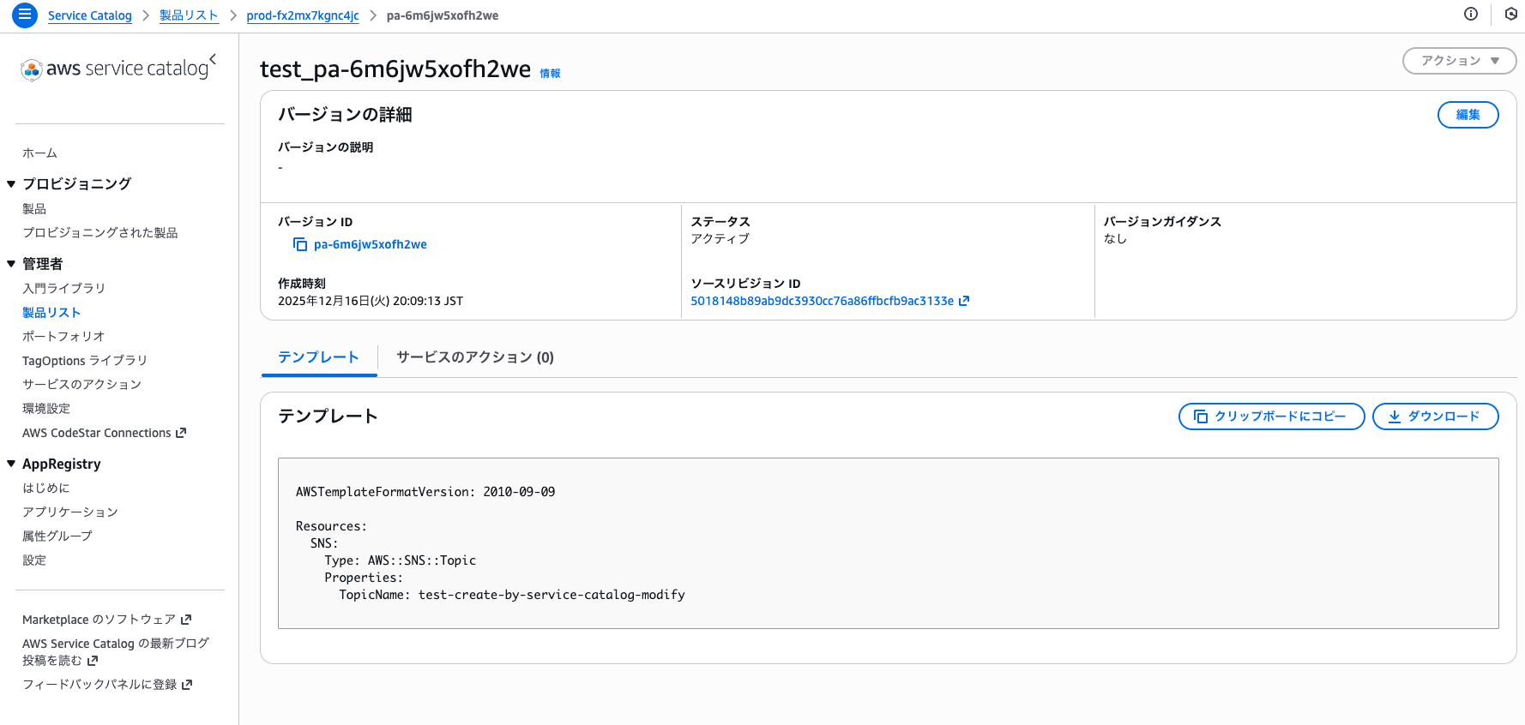Click the 編集 button

(1468, 115)
